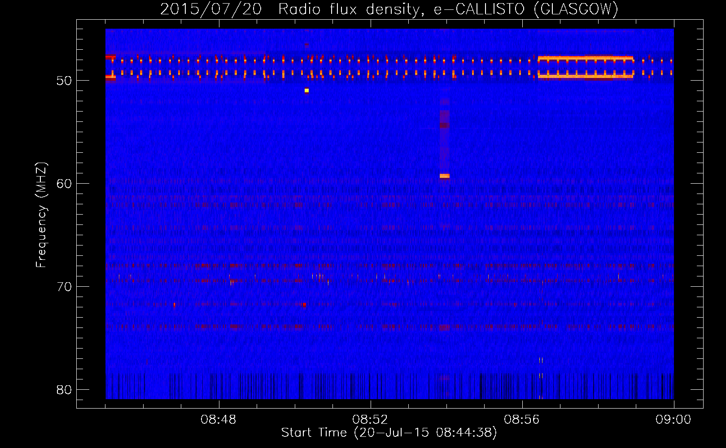Click the 50 frequency axis tick label
Viewport: 726px width, 448px height.
coord(64,81)
